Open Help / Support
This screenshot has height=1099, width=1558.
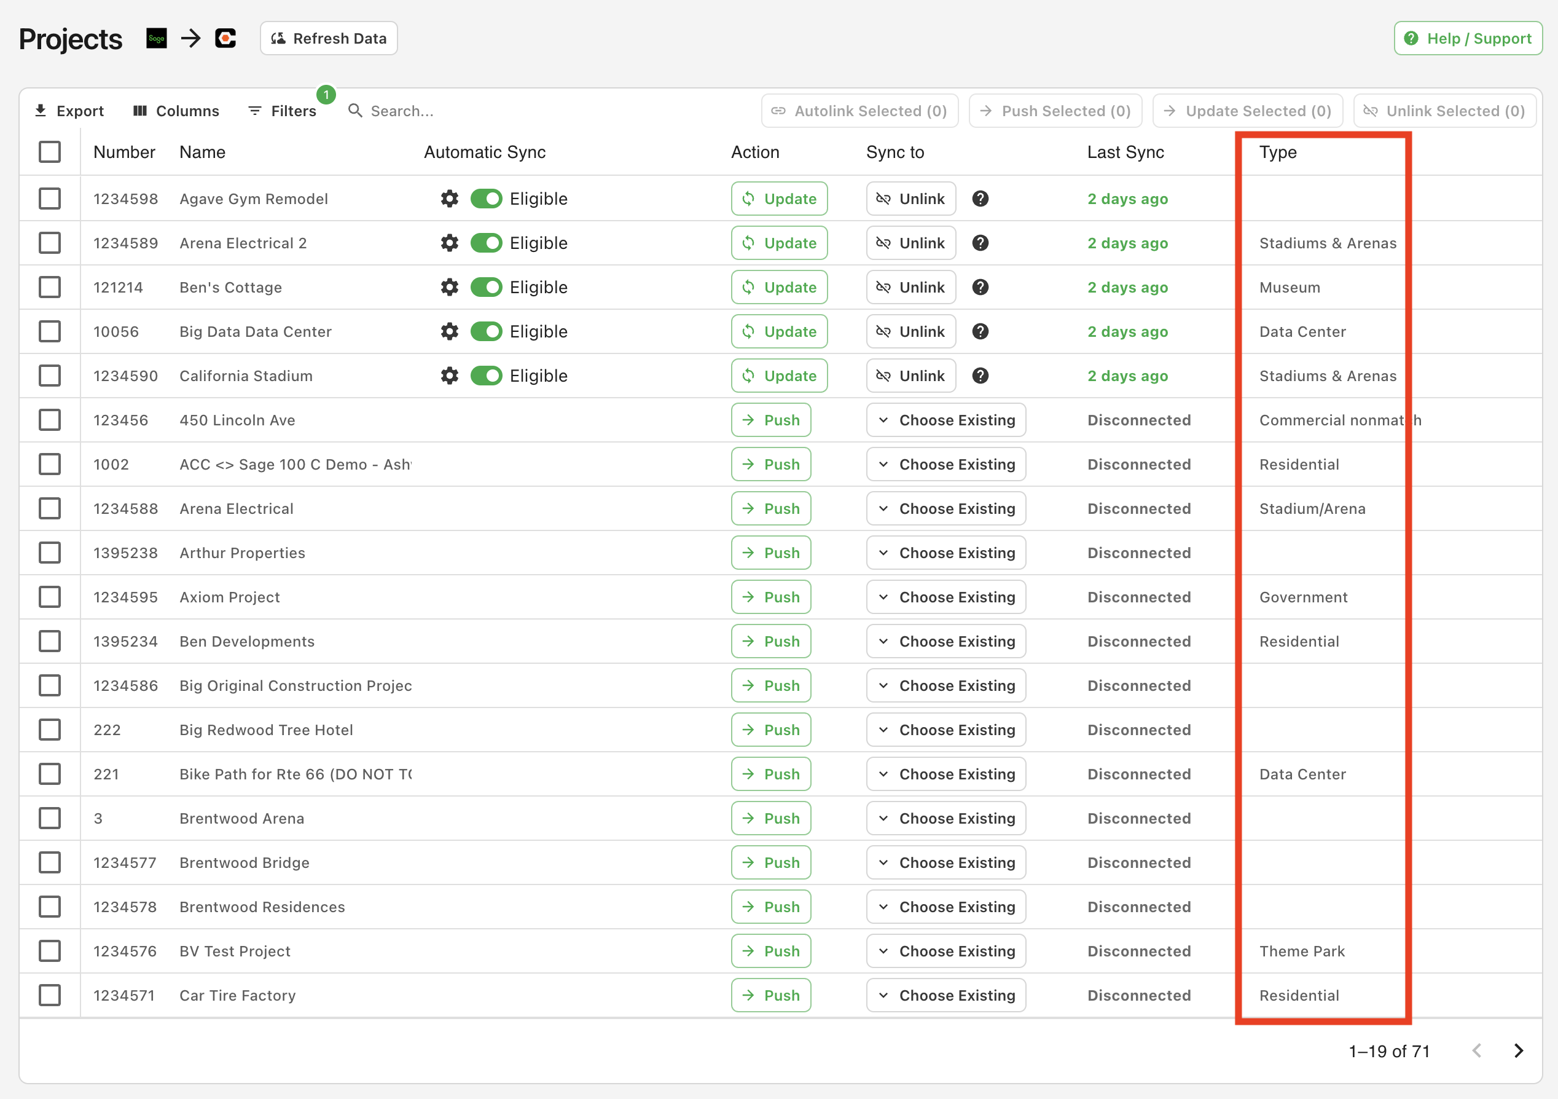[1468, 38]
